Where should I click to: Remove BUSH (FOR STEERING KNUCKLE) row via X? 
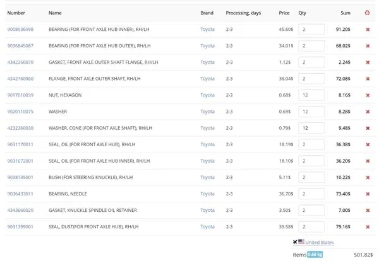pos(368,177)
